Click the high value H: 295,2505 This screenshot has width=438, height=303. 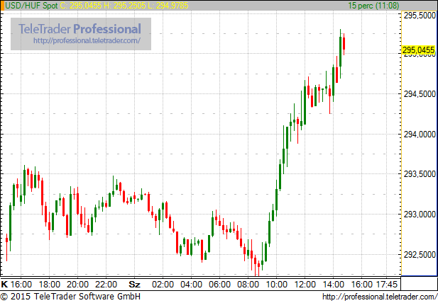[124, 6]
